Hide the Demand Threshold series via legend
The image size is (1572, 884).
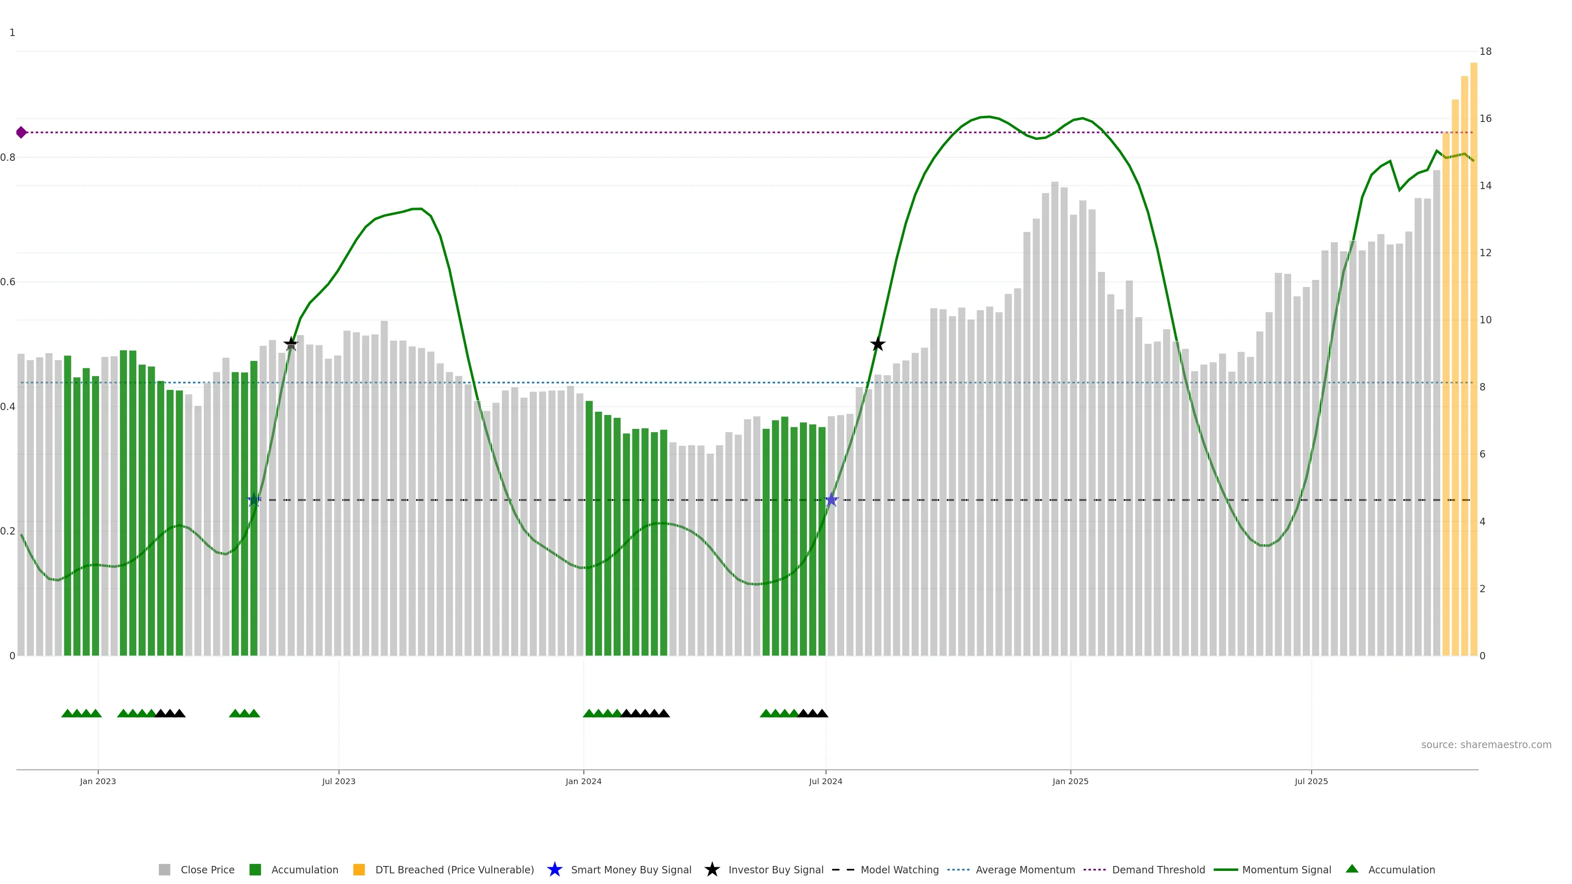click(x=1158, y=870)
